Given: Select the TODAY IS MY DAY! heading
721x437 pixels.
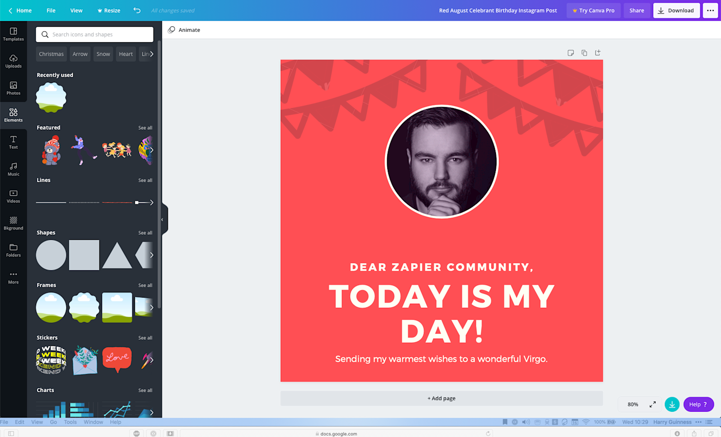Looking at the screenshot, I should pyautogui.click(x=441, y=313).
